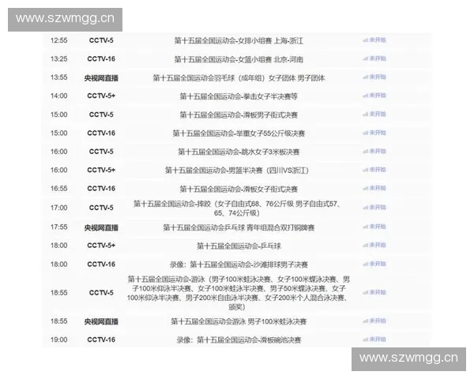Click the 12:55 time cell
The height and width of the screenshot is (379, 474).
(59, 40)
